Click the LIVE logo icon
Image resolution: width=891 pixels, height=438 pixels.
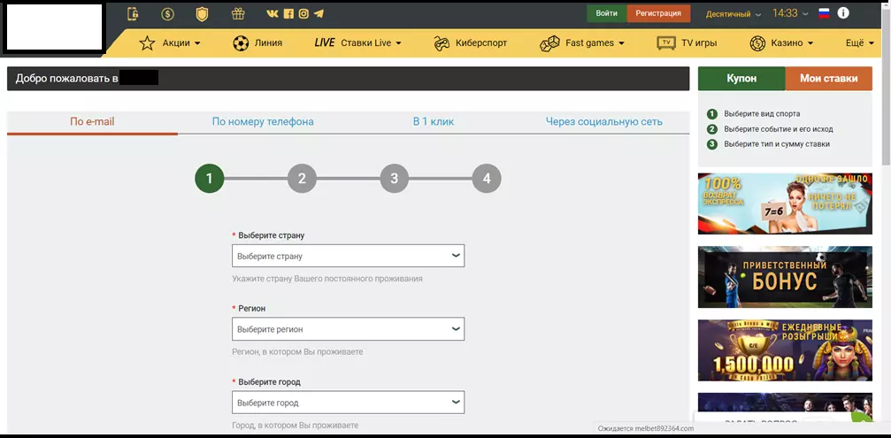[x=325, y=42]
